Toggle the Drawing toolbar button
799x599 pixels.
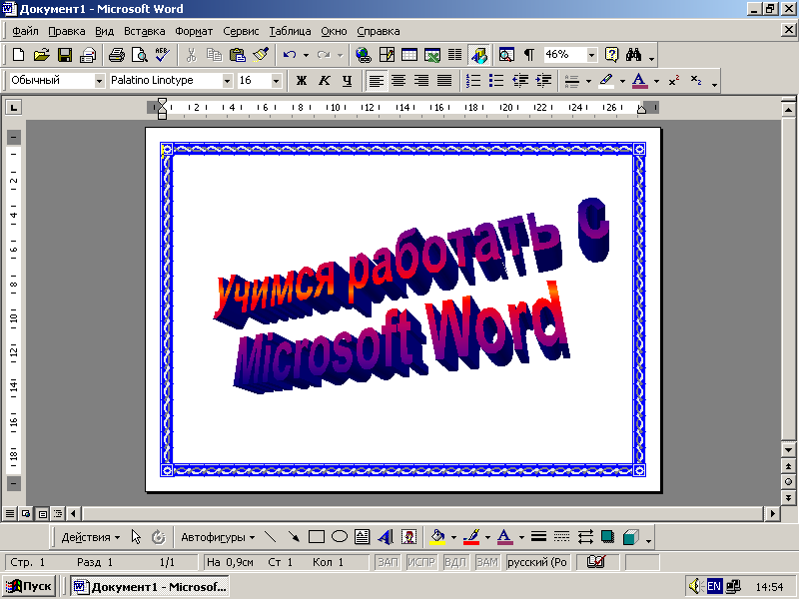coord(479,55)
